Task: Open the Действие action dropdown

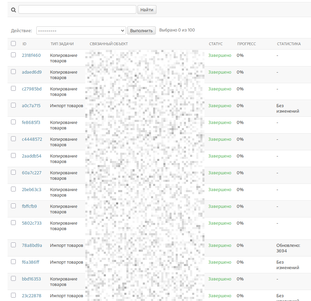Action: coord(81,30)
